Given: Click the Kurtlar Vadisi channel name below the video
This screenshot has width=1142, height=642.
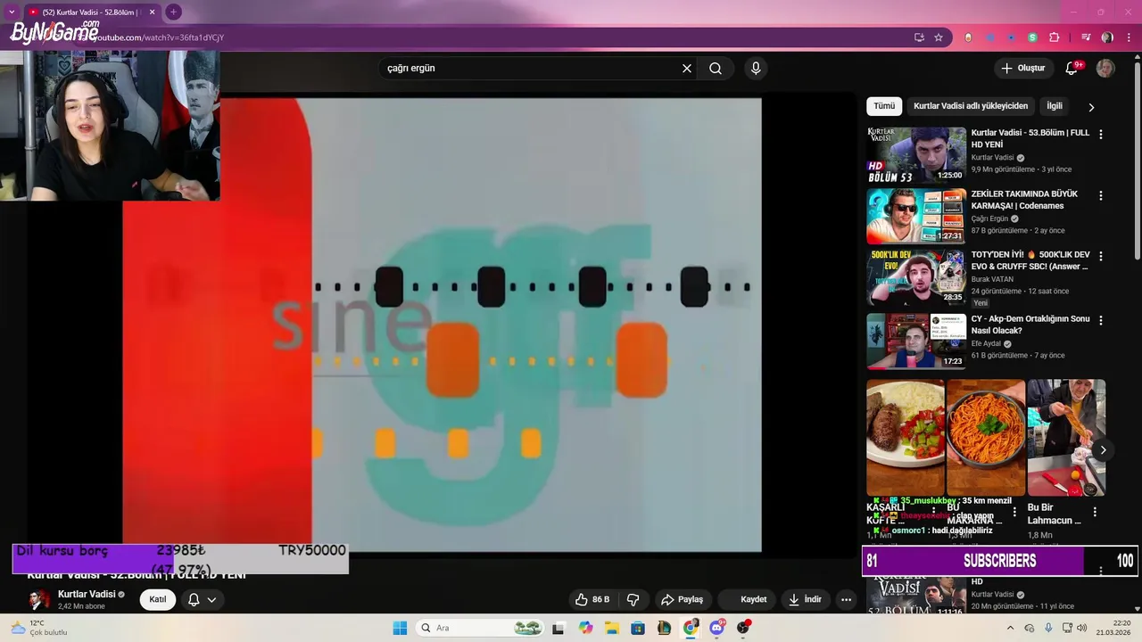Looking at the screenshot, I should point(87,595).
